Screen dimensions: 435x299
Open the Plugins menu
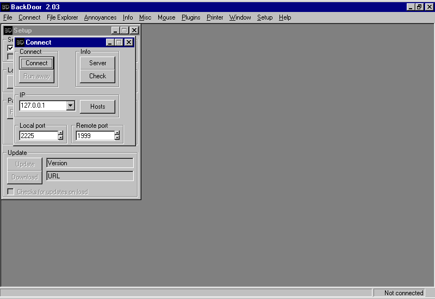coord(191,17)
